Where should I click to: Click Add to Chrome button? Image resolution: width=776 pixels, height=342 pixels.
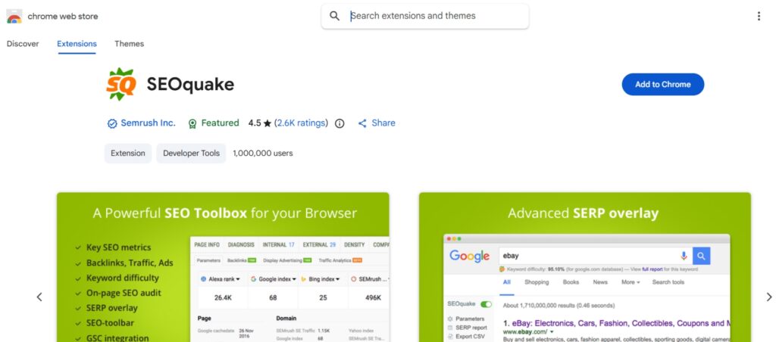coord(662,85)
